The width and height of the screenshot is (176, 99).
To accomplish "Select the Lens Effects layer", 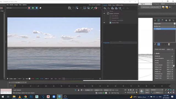I will pyautogui.click(x=115, y=16).
